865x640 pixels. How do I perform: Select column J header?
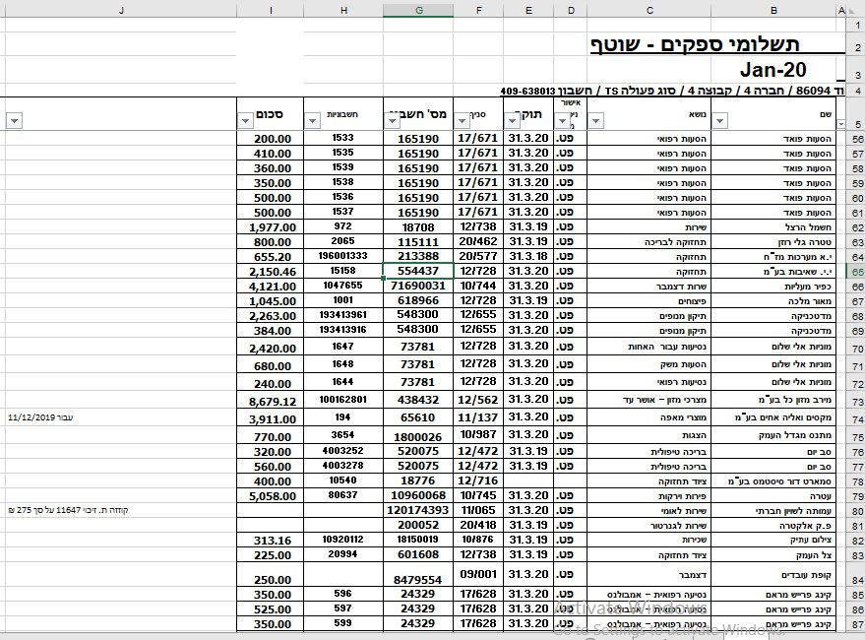pos(120,10)
